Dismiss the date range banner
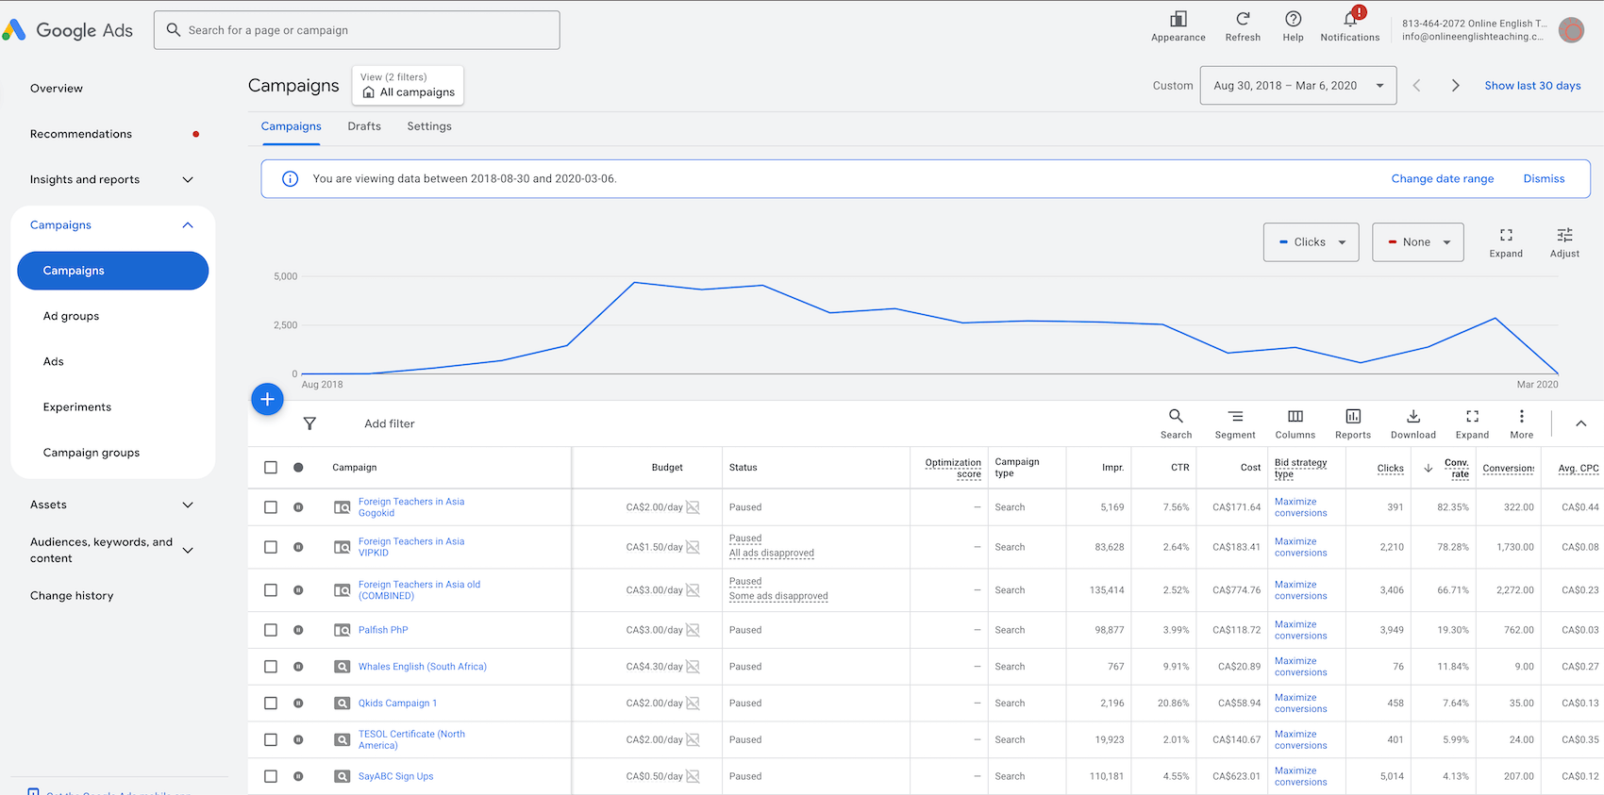1604x795 pixels. 1544,179
